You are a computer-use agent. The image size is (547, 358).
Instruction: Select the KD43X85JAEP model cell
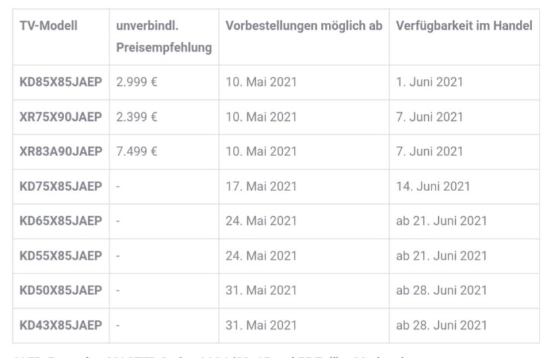click(x=61, y=325)
